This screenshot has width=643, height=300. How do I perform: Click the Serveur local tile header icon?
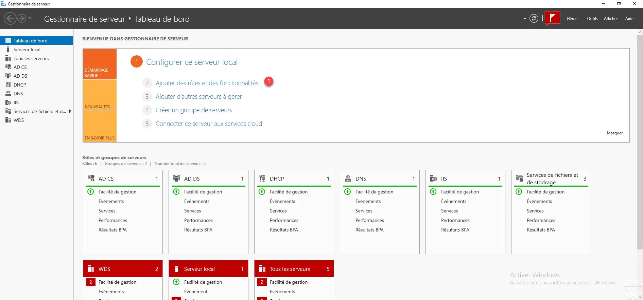pos(177,268)
